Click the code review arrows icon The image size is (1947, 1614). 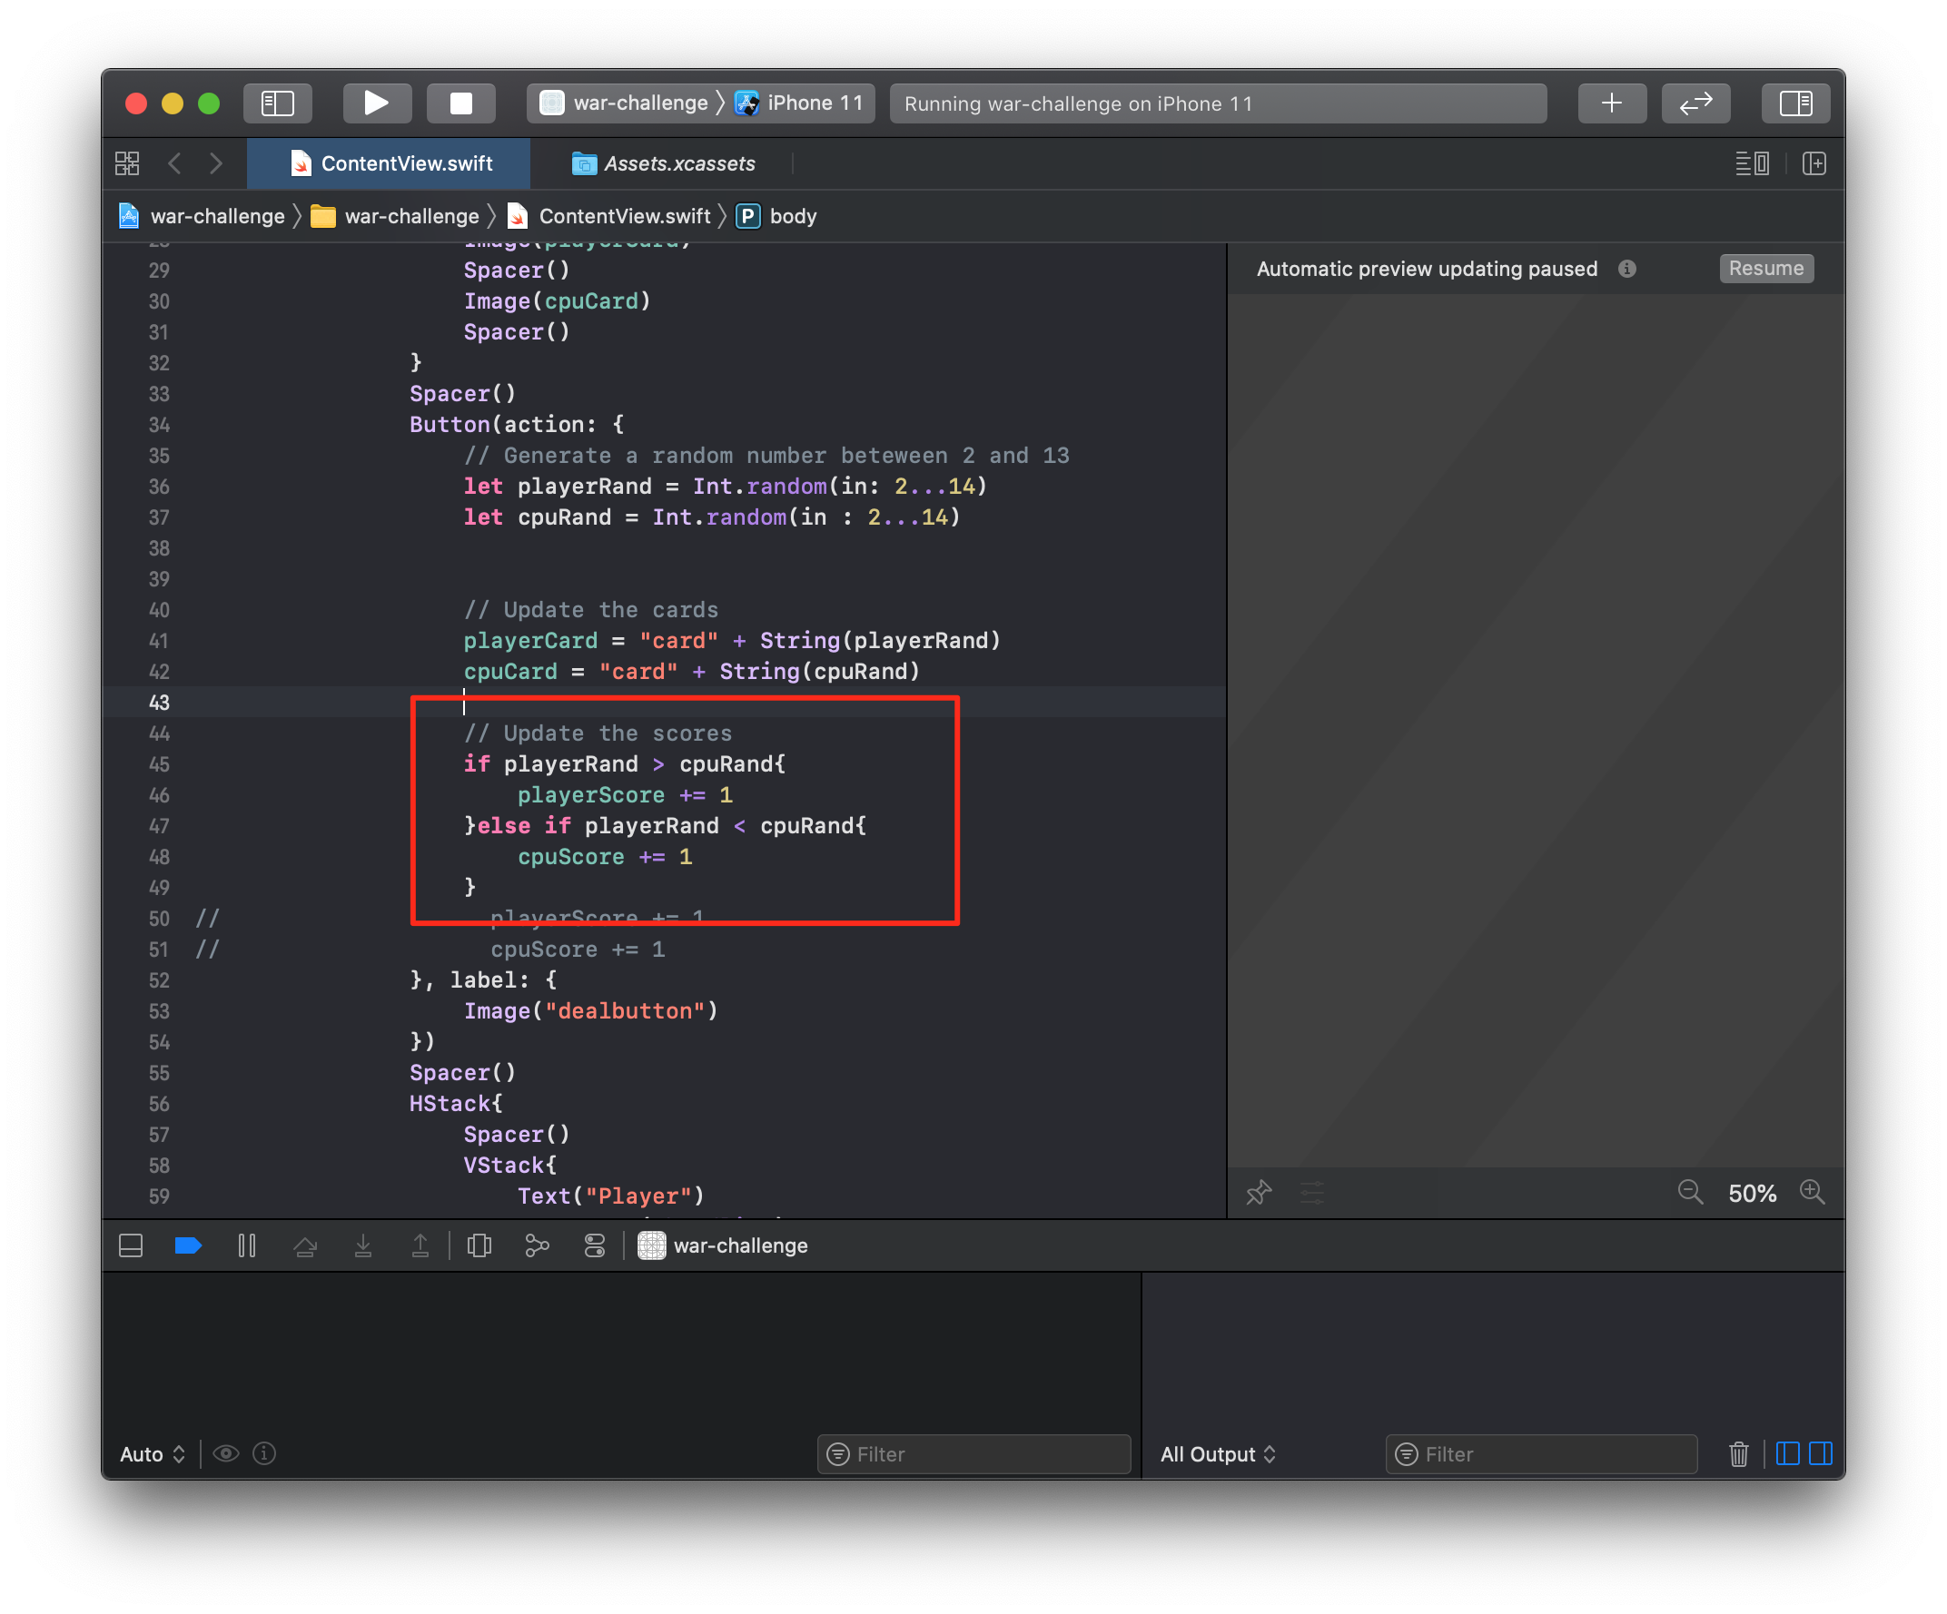click(1695, 103)
